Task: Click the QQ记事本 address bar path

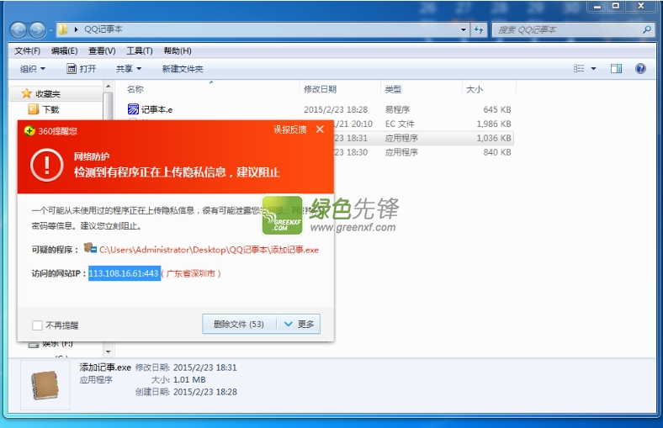Action: 103,29
